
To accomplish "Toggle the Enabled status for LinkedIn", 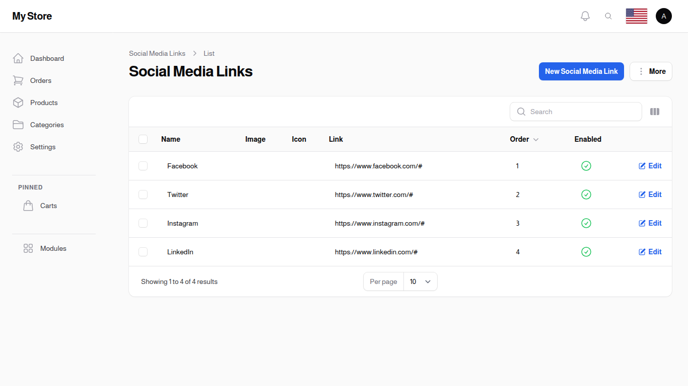I will coord(586,252).
